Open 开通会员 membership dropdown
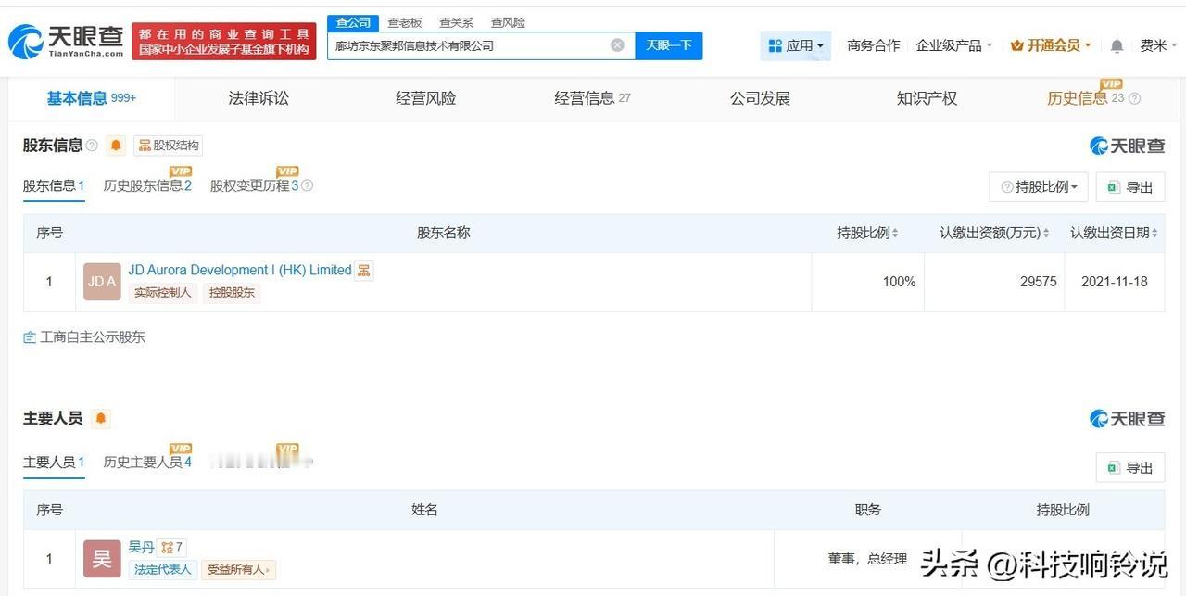 pyautogui.click(x=1051, y=45)
